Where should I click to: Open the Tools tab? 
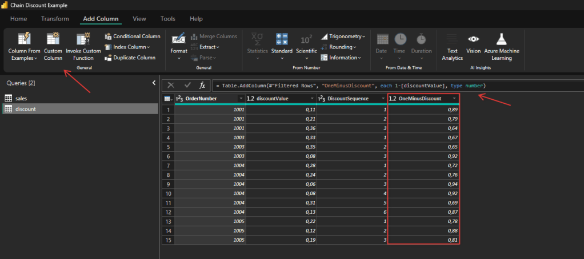coord(167,19)
